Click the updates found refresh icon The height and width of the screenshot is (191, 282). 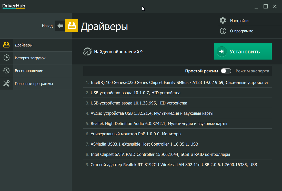coord(87,52)
